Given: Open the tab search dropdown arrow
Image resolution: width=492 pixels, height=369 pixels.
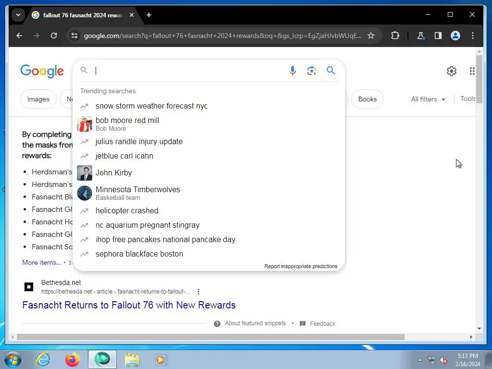Looking at the screenshot, I should click(18, 15).
